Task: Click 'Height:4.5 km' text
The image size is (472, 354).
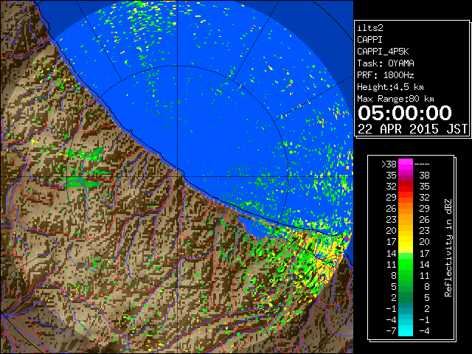Action: [x=390, y=87]
